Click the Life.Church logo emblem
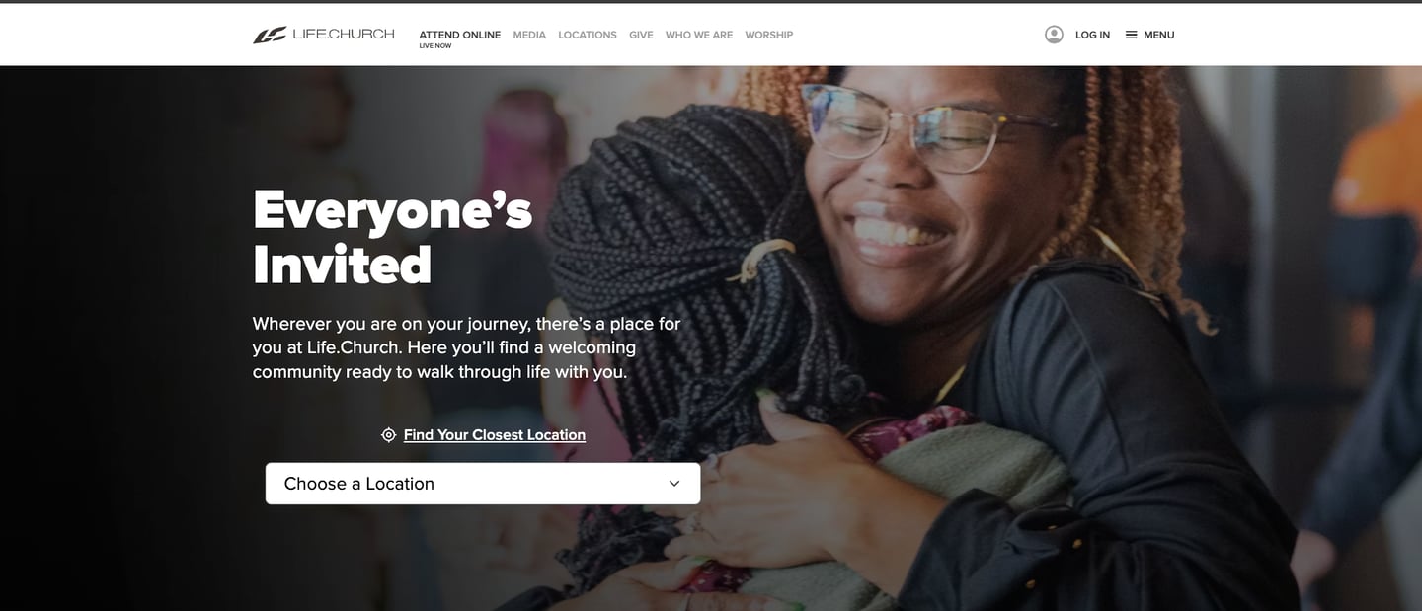Image resolution: width=1422 pixels, height=611 pixels. pyautogui.click(x=270, y=35)
